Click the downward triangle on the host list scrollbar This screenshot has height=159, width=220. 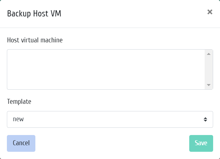point(209,85)
